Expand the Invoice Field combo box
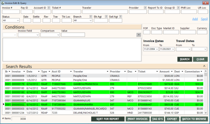 28,35
